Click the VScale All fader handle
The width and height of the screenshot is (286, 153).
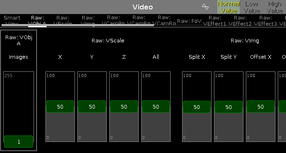coord(156,106)
